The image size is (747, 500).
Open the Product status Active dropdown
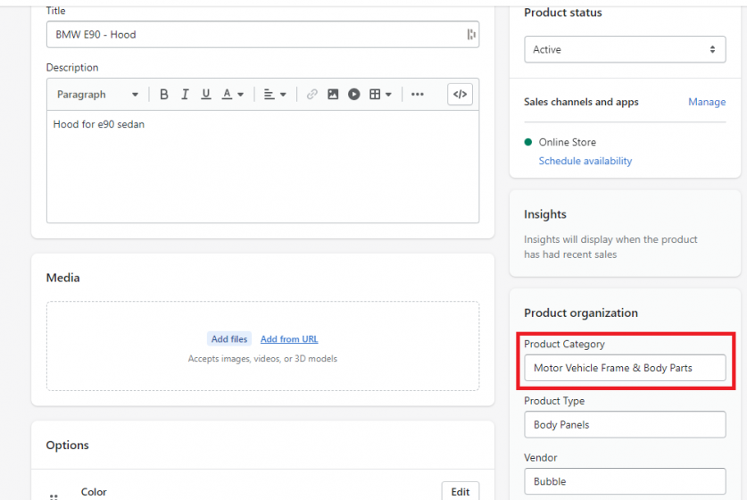coord(624,50)
